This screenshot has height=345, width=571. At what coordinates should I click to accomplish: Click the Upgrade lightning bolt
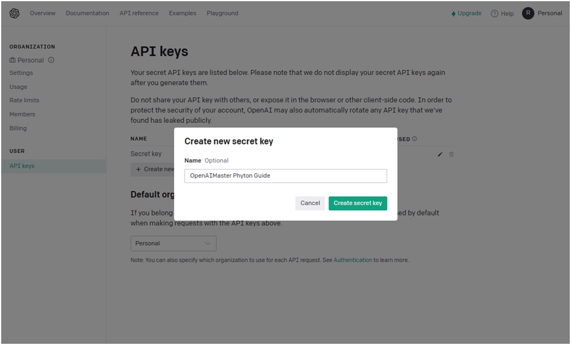pos(454,13)
